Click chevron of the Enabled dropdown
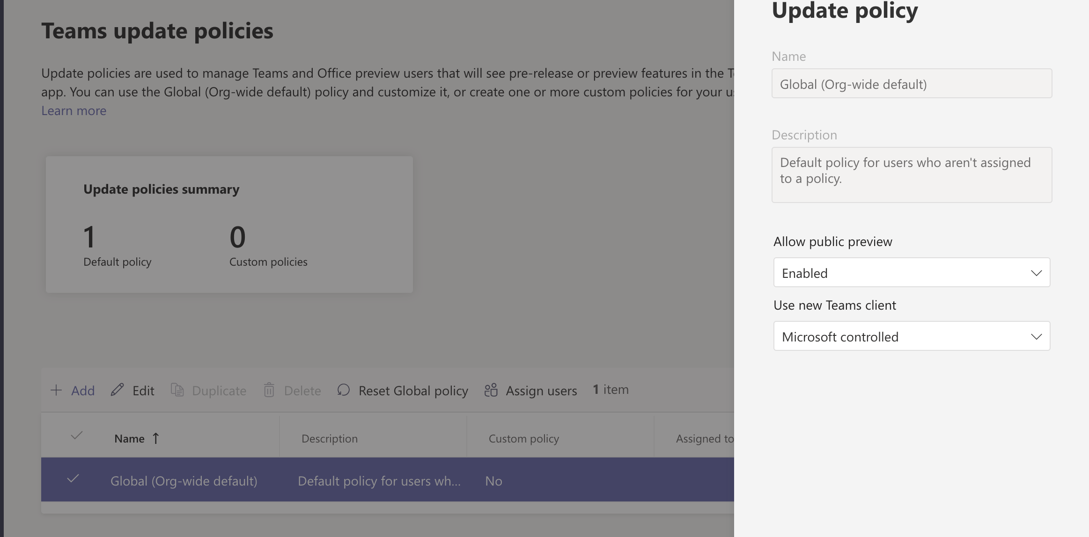The image size is (1089, 537). pyautogui.click(x=1036, y=273)
